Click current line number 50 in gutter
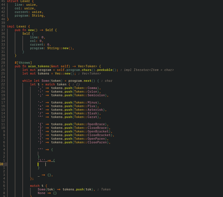Screen dimensions: 223x197 click(x=2, y=164)
